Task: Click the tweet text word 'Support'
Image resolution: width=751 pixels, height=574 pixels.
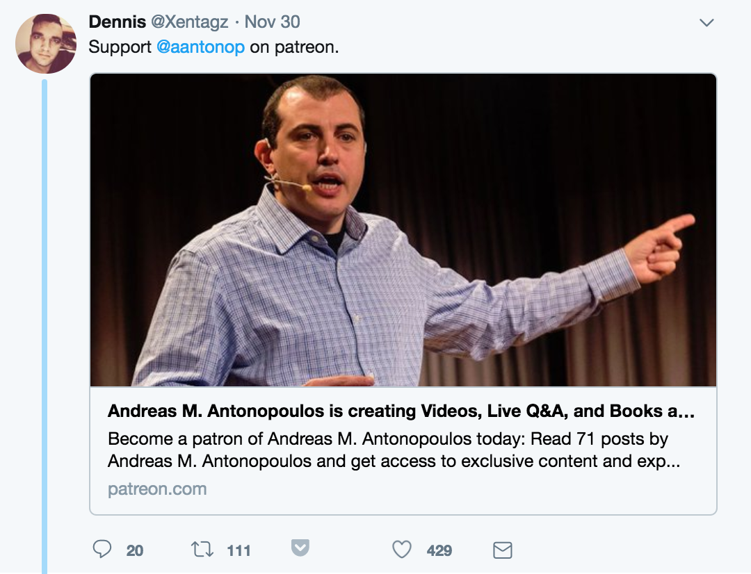Action: point(120,48)
